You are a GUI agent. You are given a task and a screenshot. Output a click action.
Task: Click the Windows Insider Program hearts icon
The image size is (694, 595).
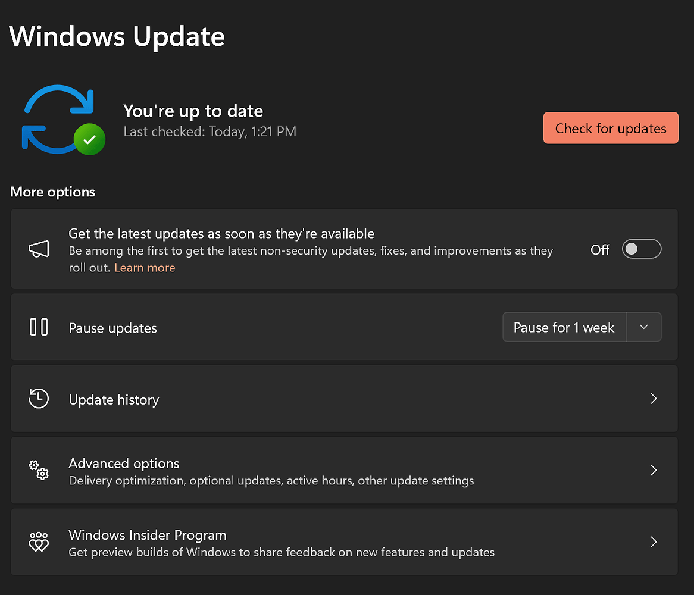pyautogui.click(x=39, y=541)
